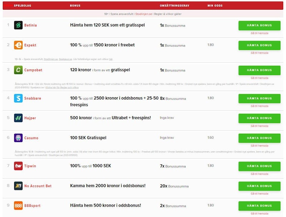The height and width of the screenshot is (217, 286).
Task: Click the Omsättningskrav column header
Action: pos(174,6)
